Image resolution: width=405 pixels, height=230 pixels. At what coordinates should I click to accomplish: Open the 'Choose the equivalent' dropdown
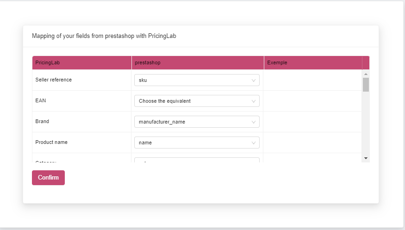point(197,101)
